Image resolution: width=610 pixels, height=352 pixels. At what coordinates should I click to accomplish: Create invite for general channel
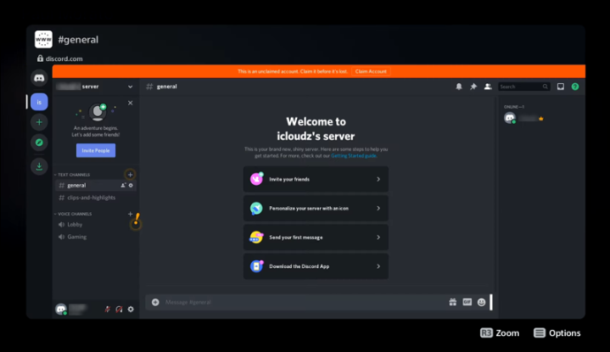pyautogui.click(x=123, y=186)
